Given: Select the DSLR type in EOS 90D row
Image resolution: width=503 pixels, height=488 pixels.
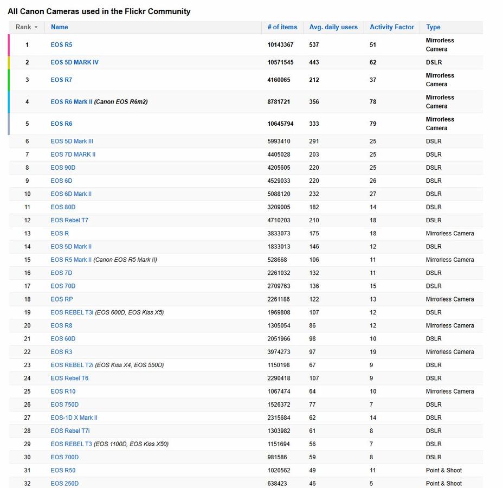Looking at the screenshot, I should pos(434,168).
